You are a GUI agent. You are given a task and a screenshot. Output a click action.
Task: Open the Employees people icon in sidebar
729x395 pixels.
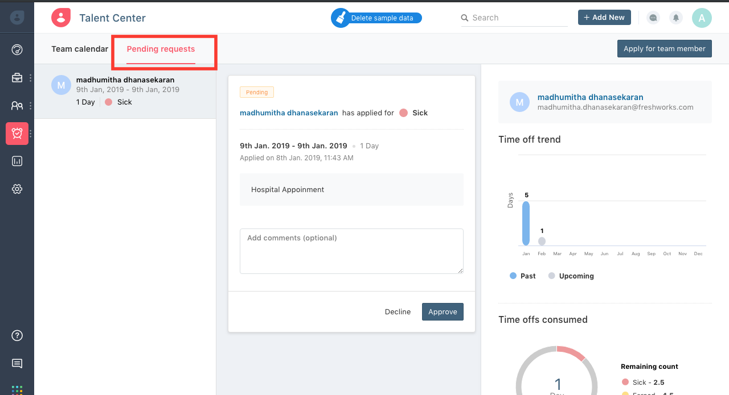[17, 106]
